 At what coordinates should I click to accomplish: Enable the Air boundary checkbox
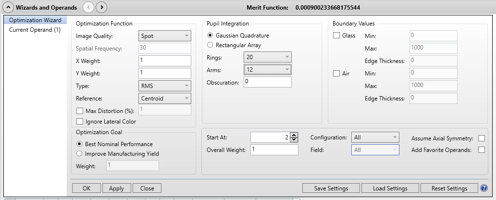(x=337, y=74)
